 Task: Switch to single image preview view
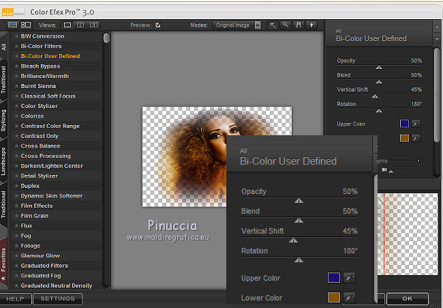pyautogui.click(x=67, y=25)
